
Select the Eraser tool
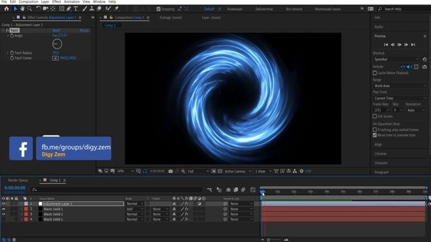(99, 9)
